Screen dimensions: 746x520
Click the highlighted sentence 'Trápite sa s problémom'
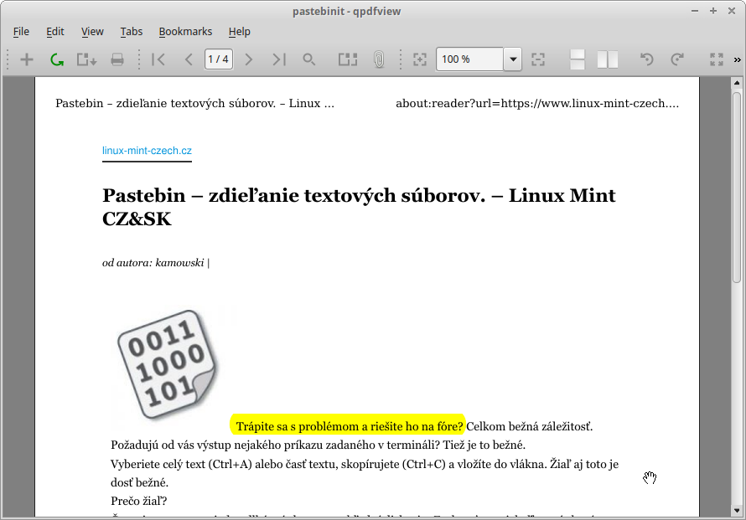click(350, 426)
